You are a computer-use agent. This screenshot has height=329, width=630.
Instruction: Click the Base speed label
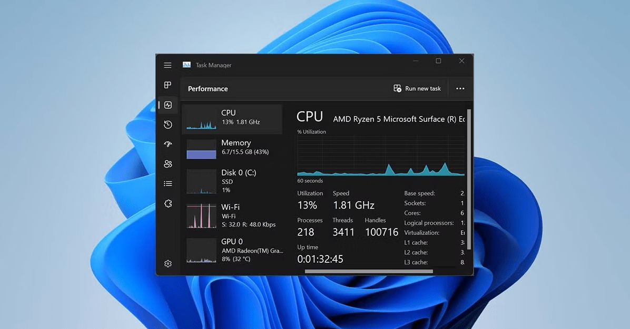pyautogui.click(x=419, y=193)
